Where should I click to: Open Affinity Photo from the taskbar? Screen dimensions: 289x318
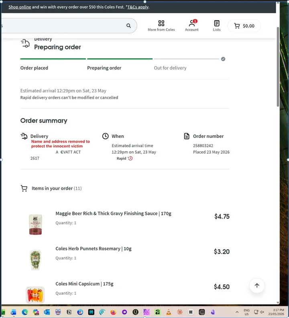(147, 312)
